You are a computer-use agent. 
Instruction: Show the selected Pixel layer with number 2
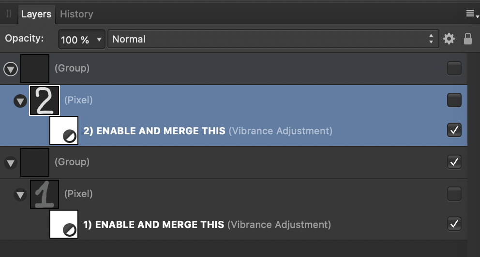[x=454, y=100]
